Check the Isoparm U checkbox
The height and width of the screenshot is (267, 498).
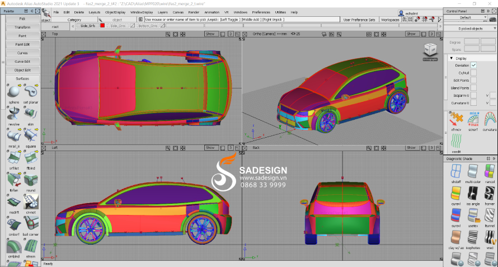[473, 95]
